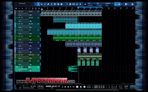Toggle the cursor-follows-edit arrow button
This screenshot has height=92, width=148.
pos(119,4)
